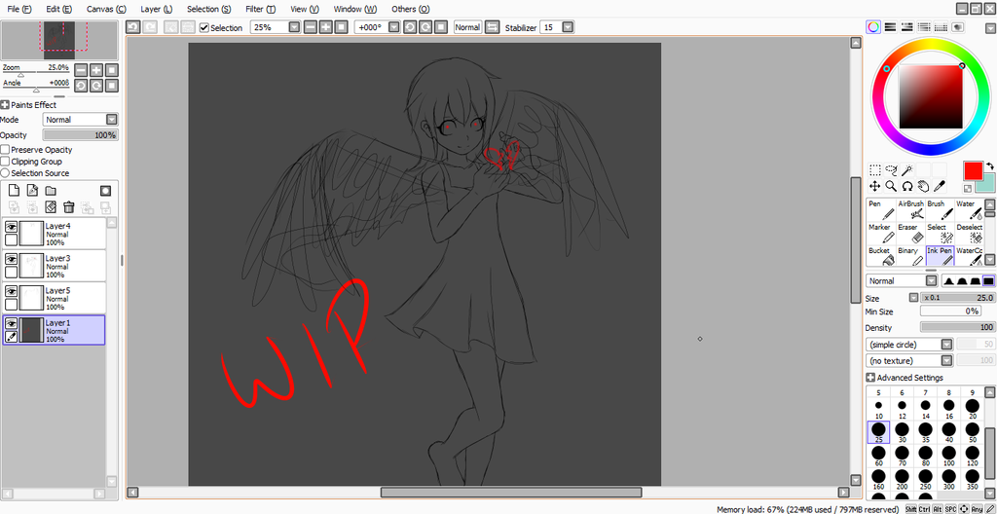Viewport: 997px width, 514px height.
Task: Open the Window menu
Action: click(354, 10)
